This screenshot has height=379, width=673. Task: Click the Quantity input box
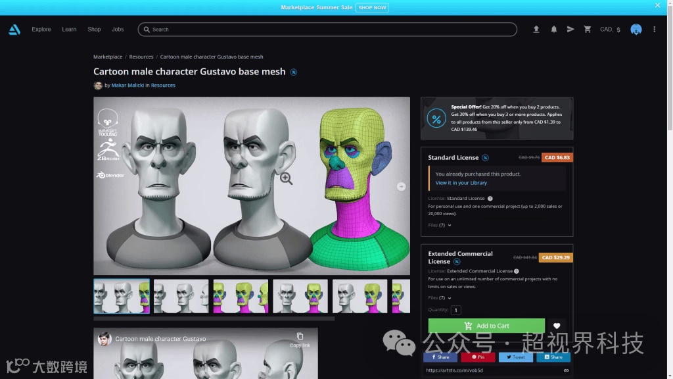[x=456, y=310]
